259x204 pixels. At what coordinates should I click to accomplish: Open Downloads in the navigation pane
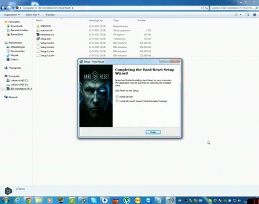tap(16, 26)
